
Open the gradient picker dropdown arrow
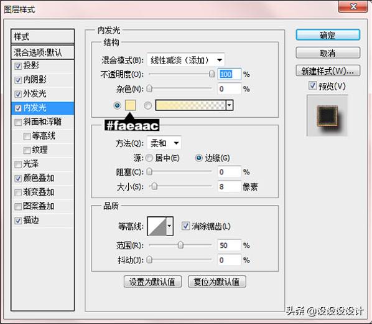(230, 105)
